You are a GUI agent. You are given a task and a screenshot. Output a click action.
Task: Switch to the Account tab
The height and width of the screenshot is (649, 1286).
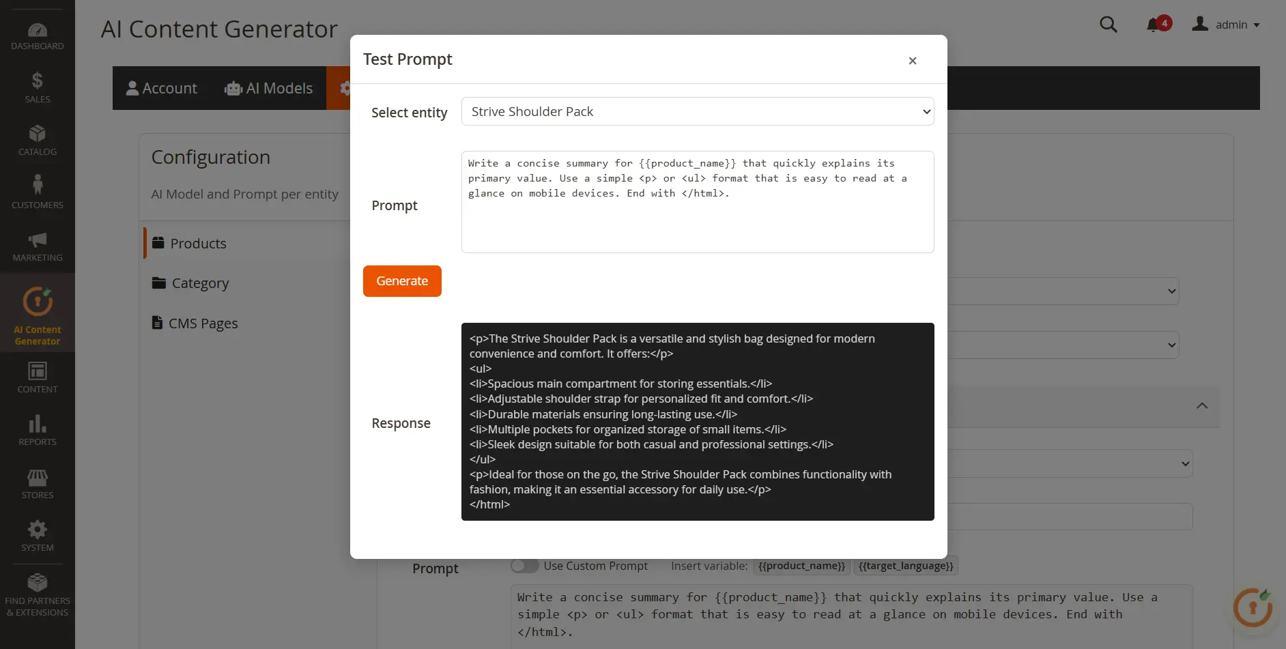[162, 88]
